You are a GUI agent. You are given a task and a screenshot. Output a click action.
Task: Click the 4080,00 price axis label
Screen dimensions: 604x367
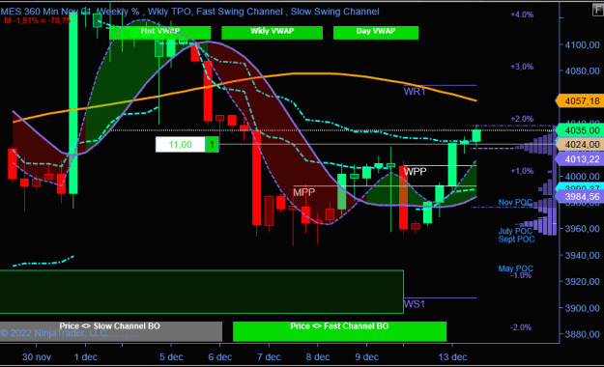click(x=582, y=71)
